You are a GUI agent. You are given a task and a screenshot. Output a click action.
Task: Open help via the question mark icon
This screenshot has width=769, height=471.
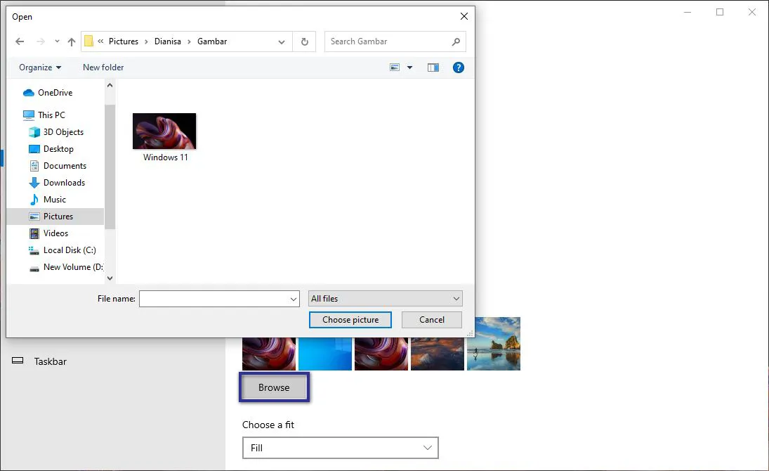point(459,67)
